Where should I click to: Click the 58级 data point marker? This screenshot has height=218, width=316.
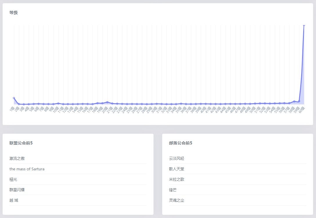tap(294, 101)
